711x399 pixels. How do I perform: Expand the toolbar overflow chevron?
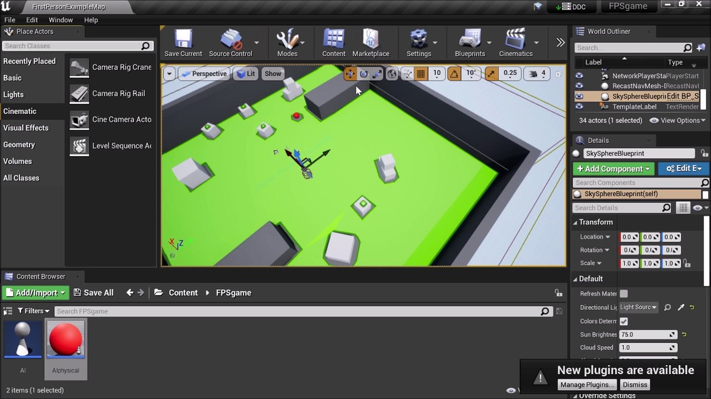560,43
